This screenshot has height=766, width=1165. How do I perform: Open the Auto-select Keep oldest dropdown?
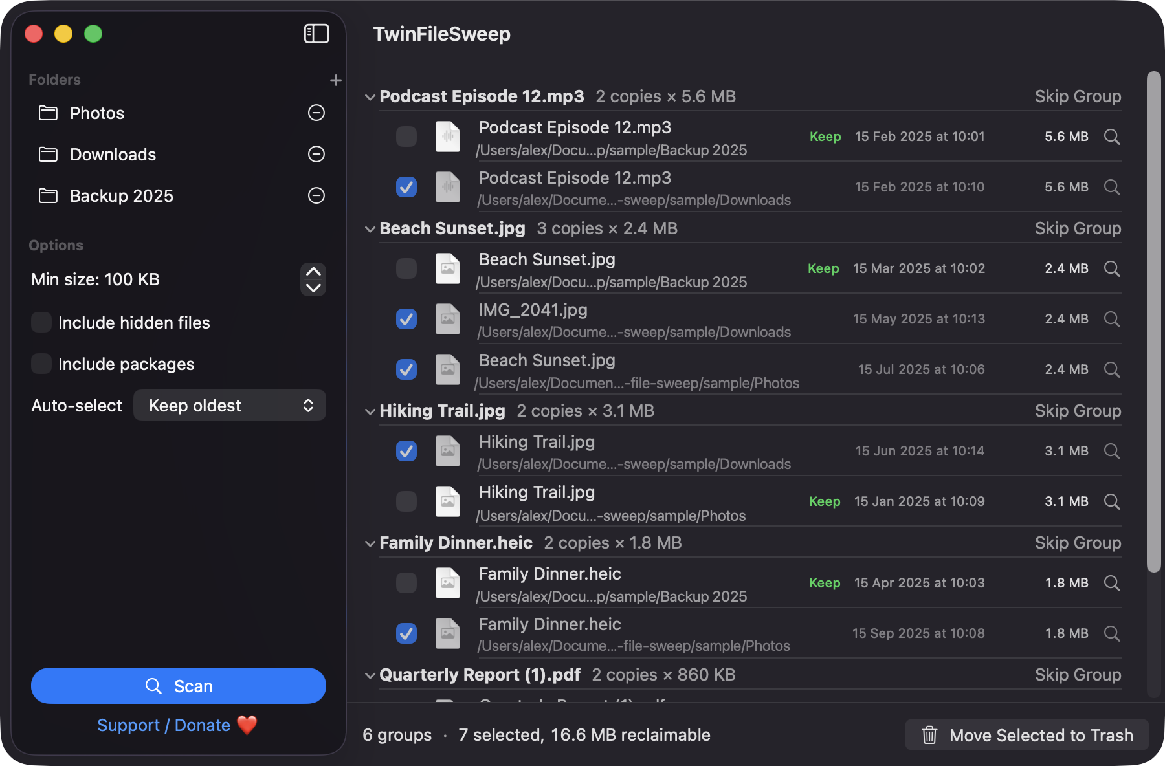(x=230, y=405)
